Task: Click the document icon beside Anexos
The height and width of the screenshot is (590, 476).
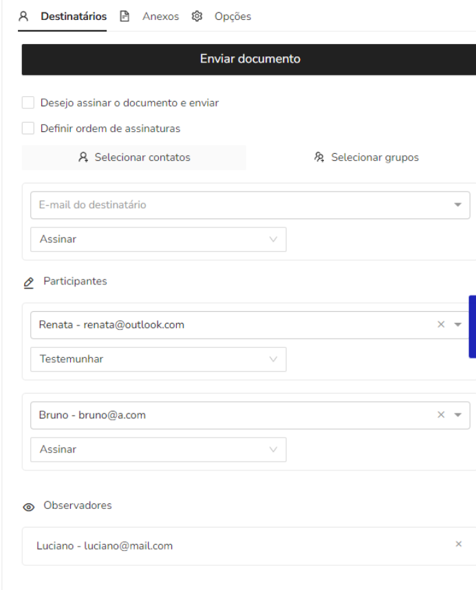Action: (125, 16)
